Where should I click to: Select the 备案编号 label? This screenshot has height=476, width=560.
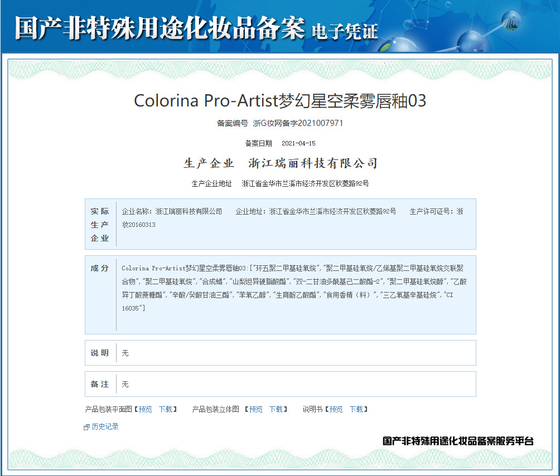(233, 123)
